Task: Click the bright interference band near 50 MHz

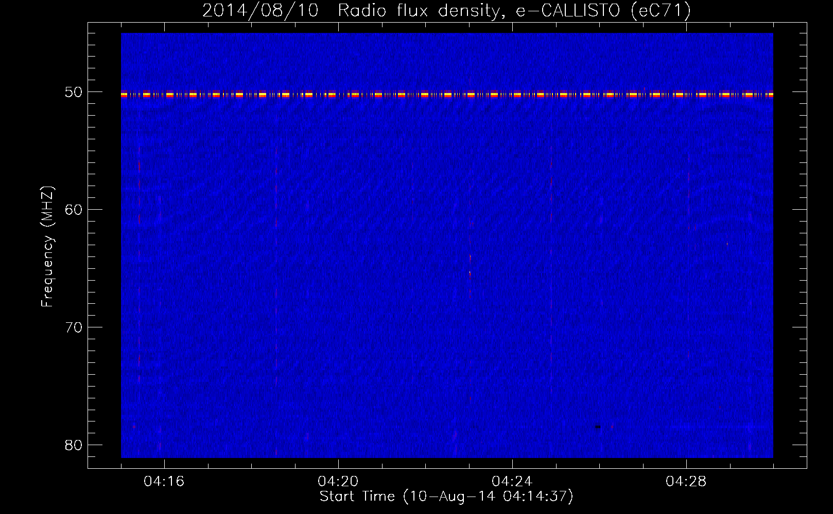Action: (447, 95)
